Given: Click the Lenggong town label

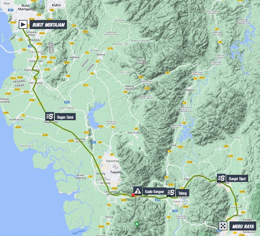Looking at the screenshot, I should pyautogui.click(x=188, y=90).
